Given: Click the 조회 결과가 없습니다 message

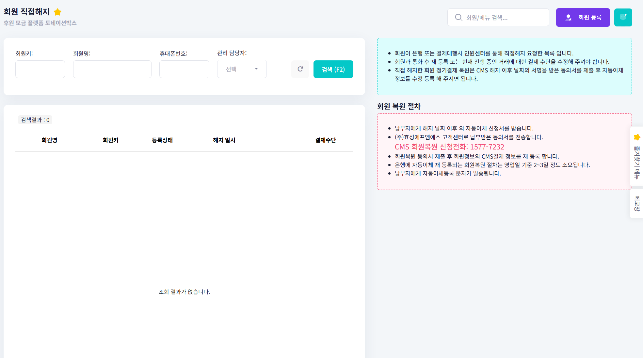Looking at the screenshot, I should pos(184,292).
